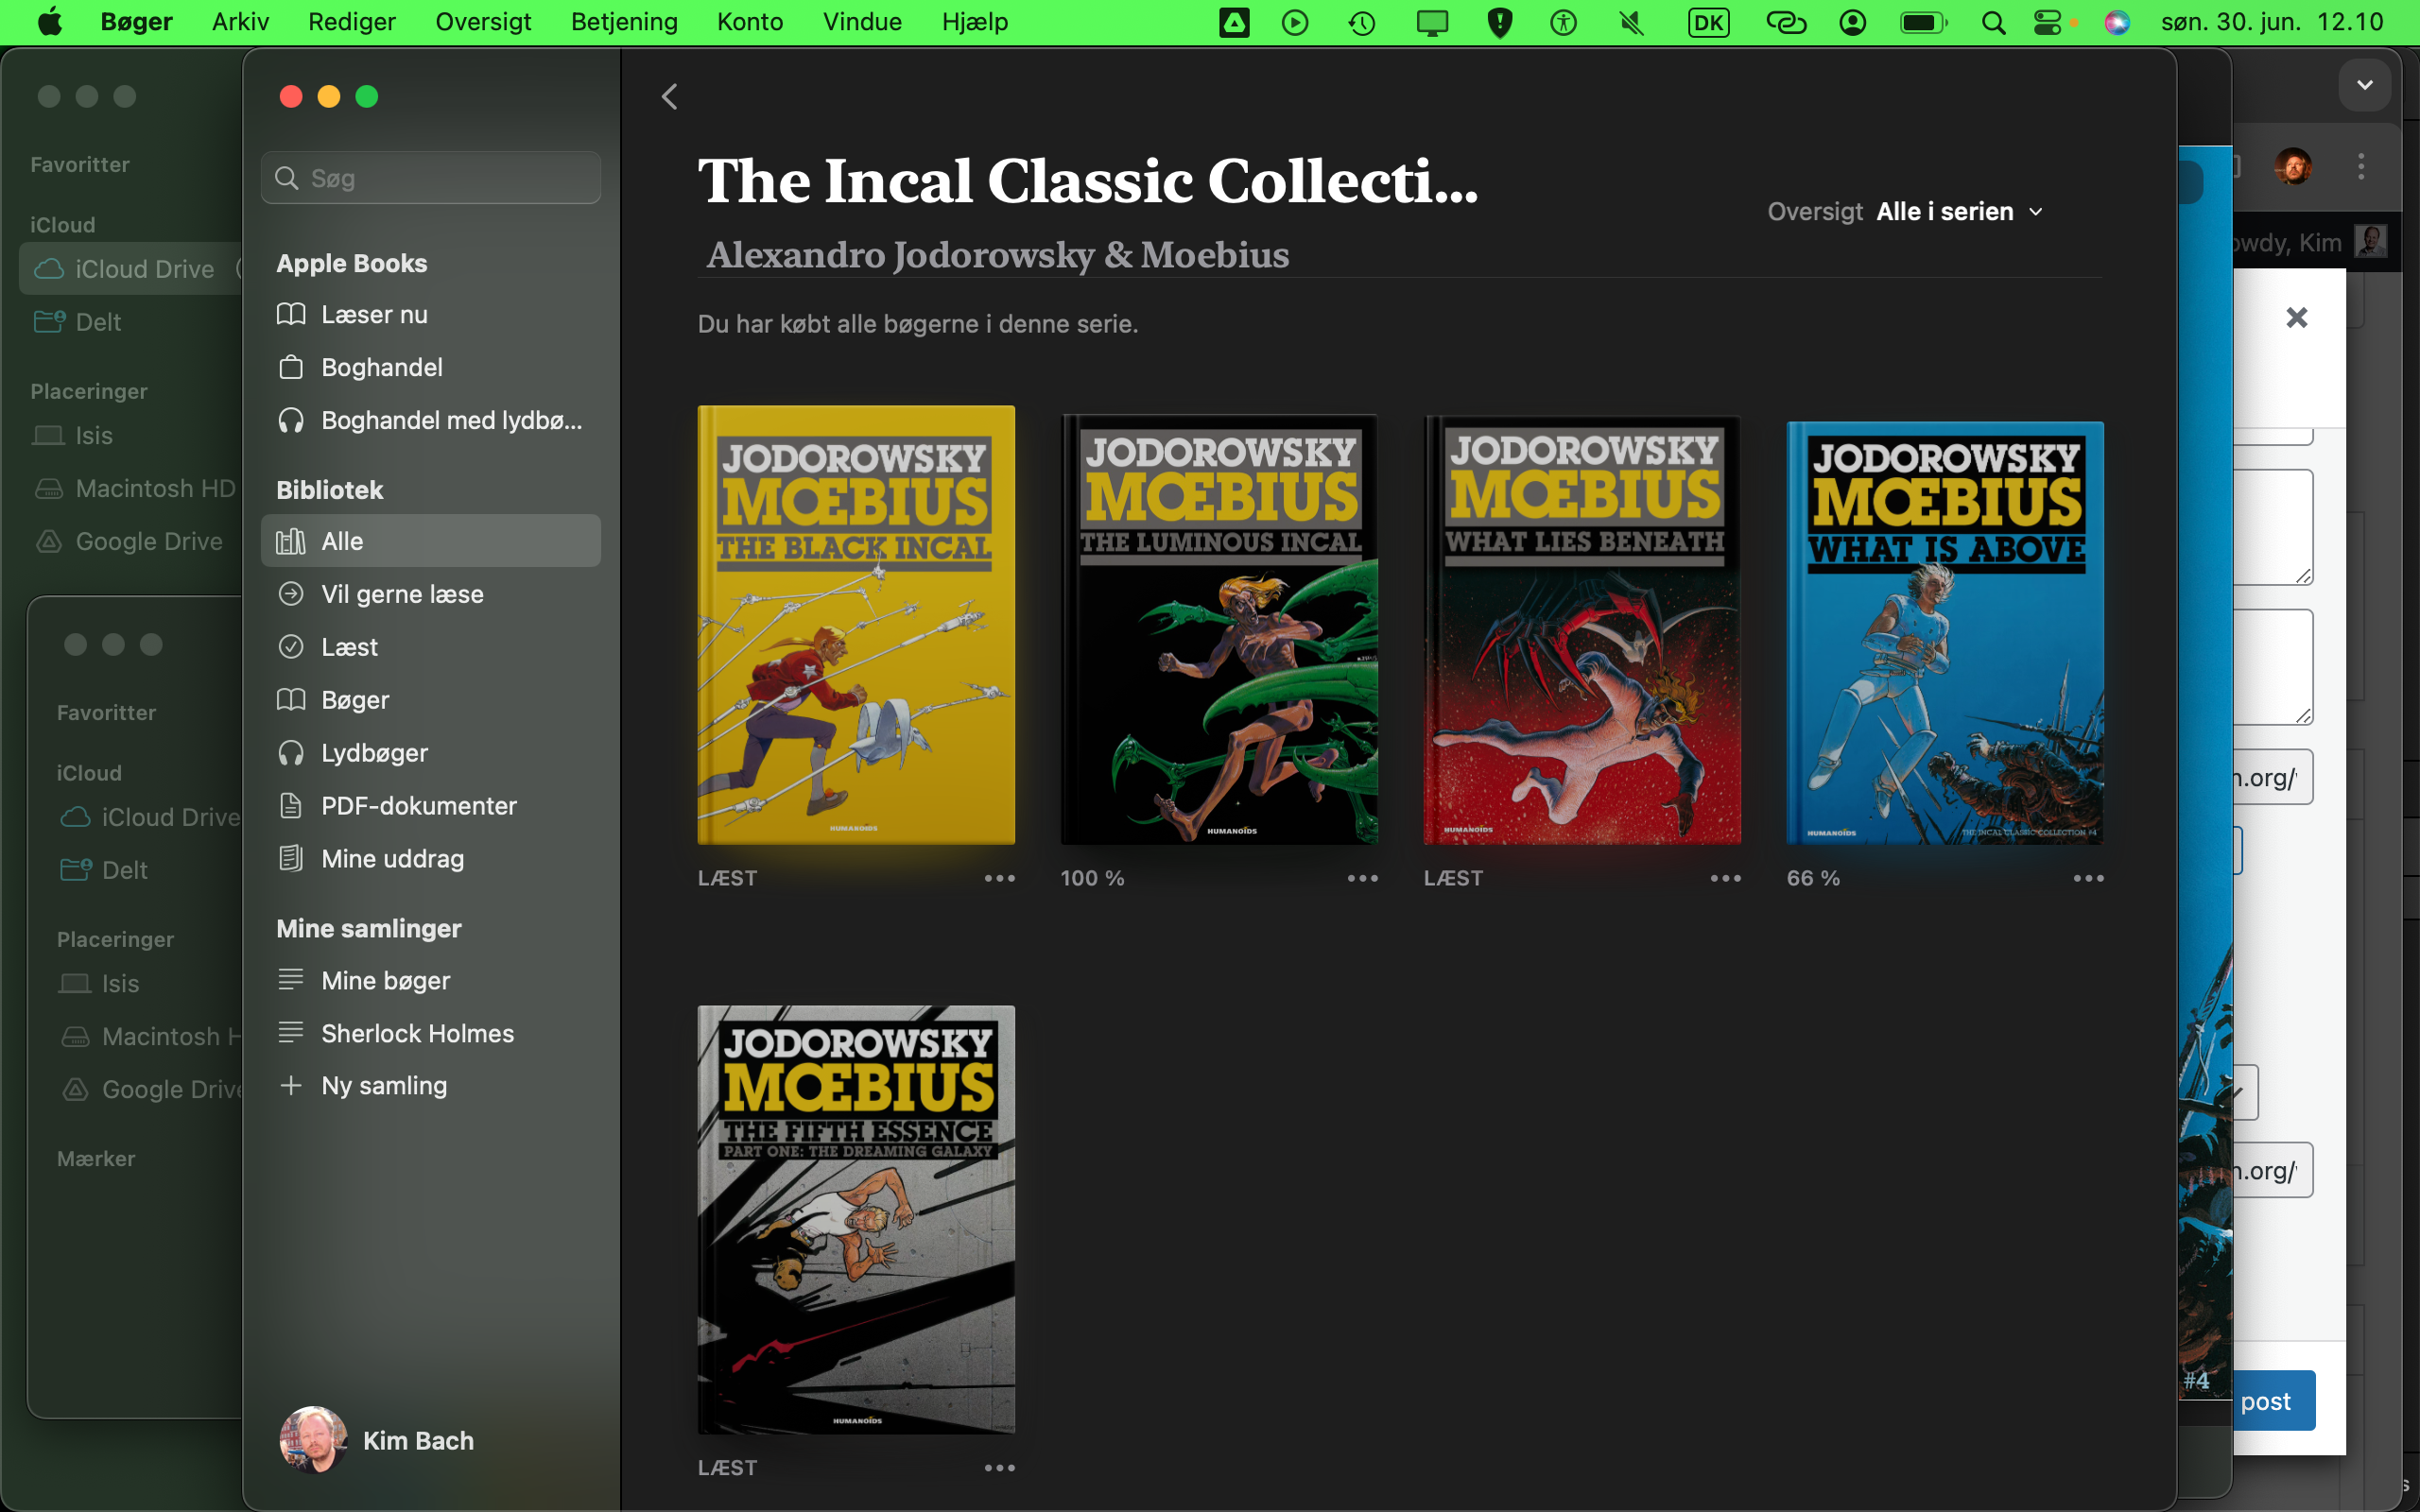The height and width of the screenshot is (1512, 2420).
Task: Open What Is Above book cover
Action: point(1945,634)
